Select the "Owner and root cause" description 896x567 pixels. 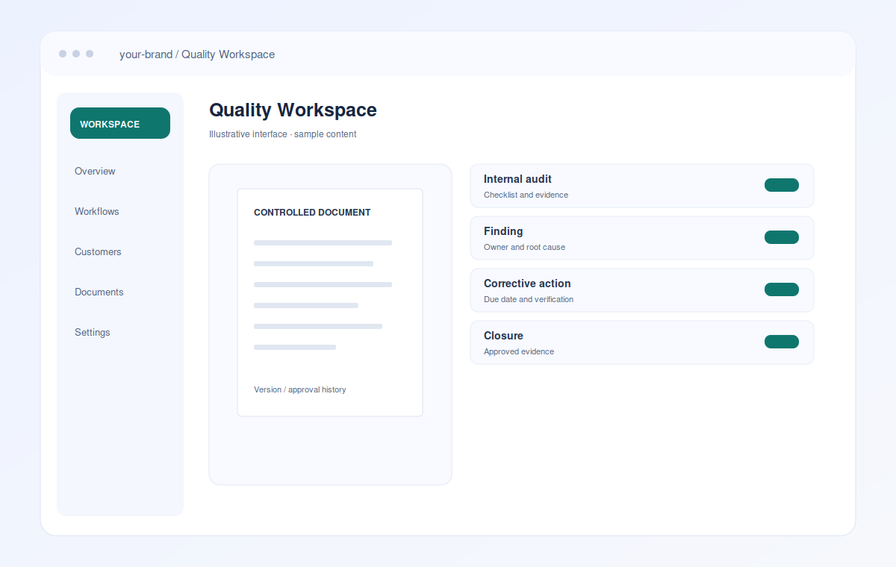pyautogui.click(x=524, y=247)
